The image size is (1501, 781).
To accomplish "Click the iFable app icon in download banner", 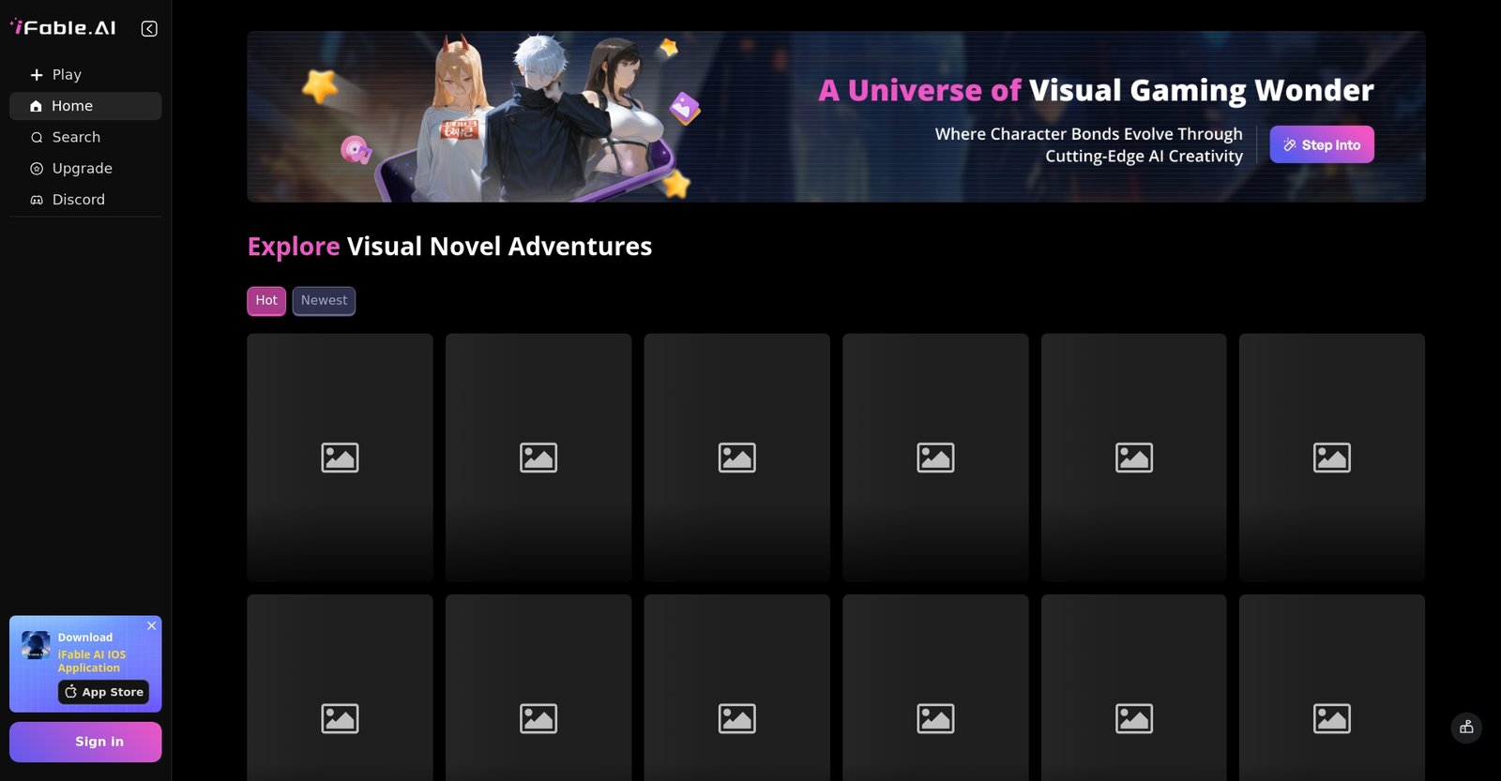I will tap(36, 645).
